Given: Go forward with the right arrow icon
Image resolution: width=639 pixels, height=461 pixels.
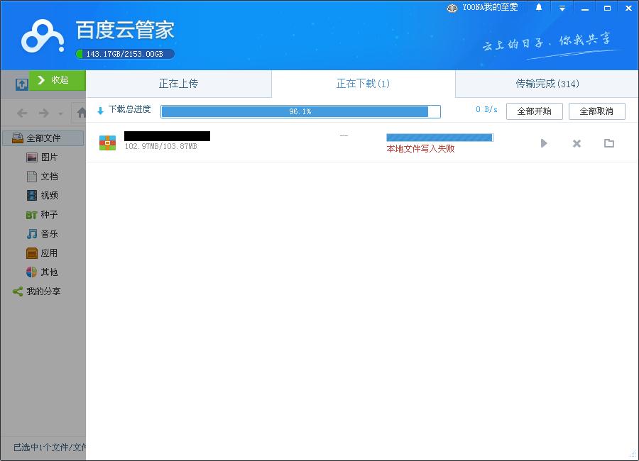Looking at the screenshot, I should pyautogui.click(x=43, y=113).
